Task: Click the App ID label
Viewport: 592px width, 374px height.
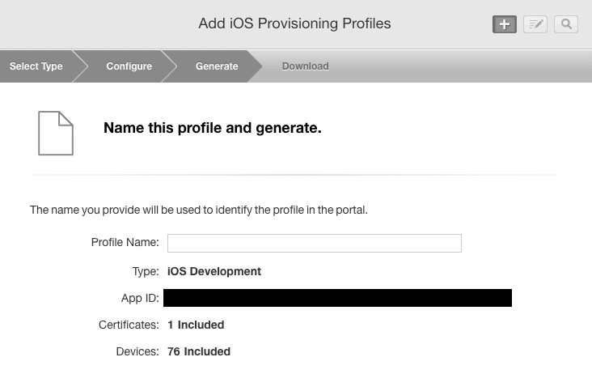Action: pyautogui.click(x=140, y=298)
